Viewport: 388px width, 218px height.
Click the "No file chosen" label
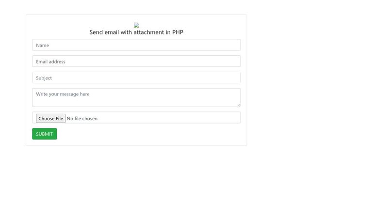(x=82, y=118)
